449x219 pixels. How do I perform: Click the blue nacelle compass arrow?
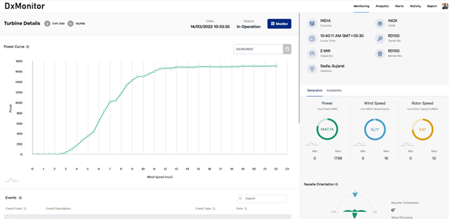click(x=355, y=194)
